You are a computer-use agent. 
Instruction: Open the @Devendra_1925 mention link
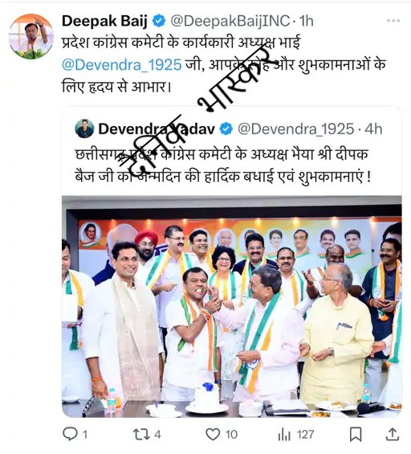pyautogui.click(x=122, y=64)
